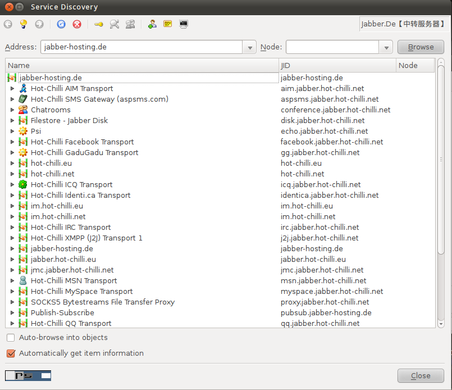Select JID pubsub.jabber-hosting.de

(326, 312)
